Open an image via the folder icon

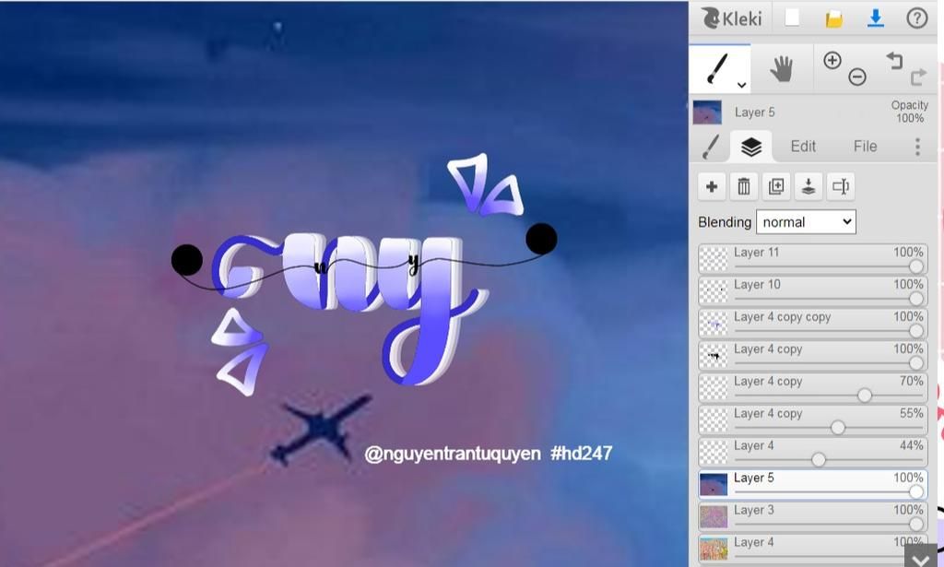tap(833, 18)
